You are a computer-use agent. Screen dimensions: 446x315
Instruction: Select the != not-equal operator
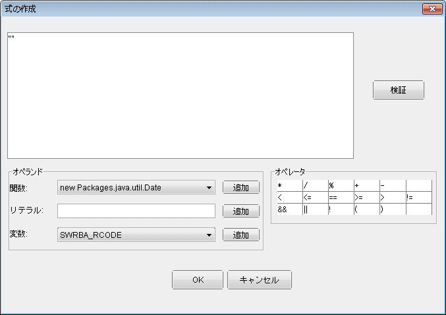(x=419, y=198)
